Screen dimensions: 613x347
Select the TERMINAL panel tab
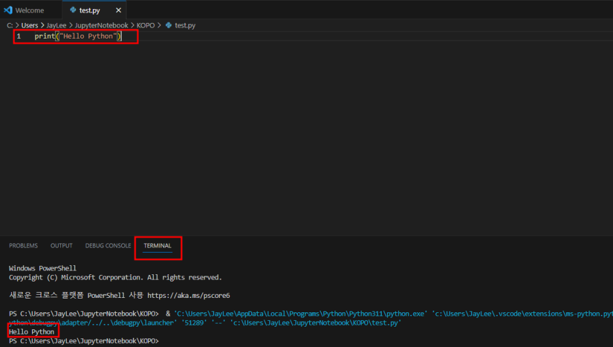158,246
